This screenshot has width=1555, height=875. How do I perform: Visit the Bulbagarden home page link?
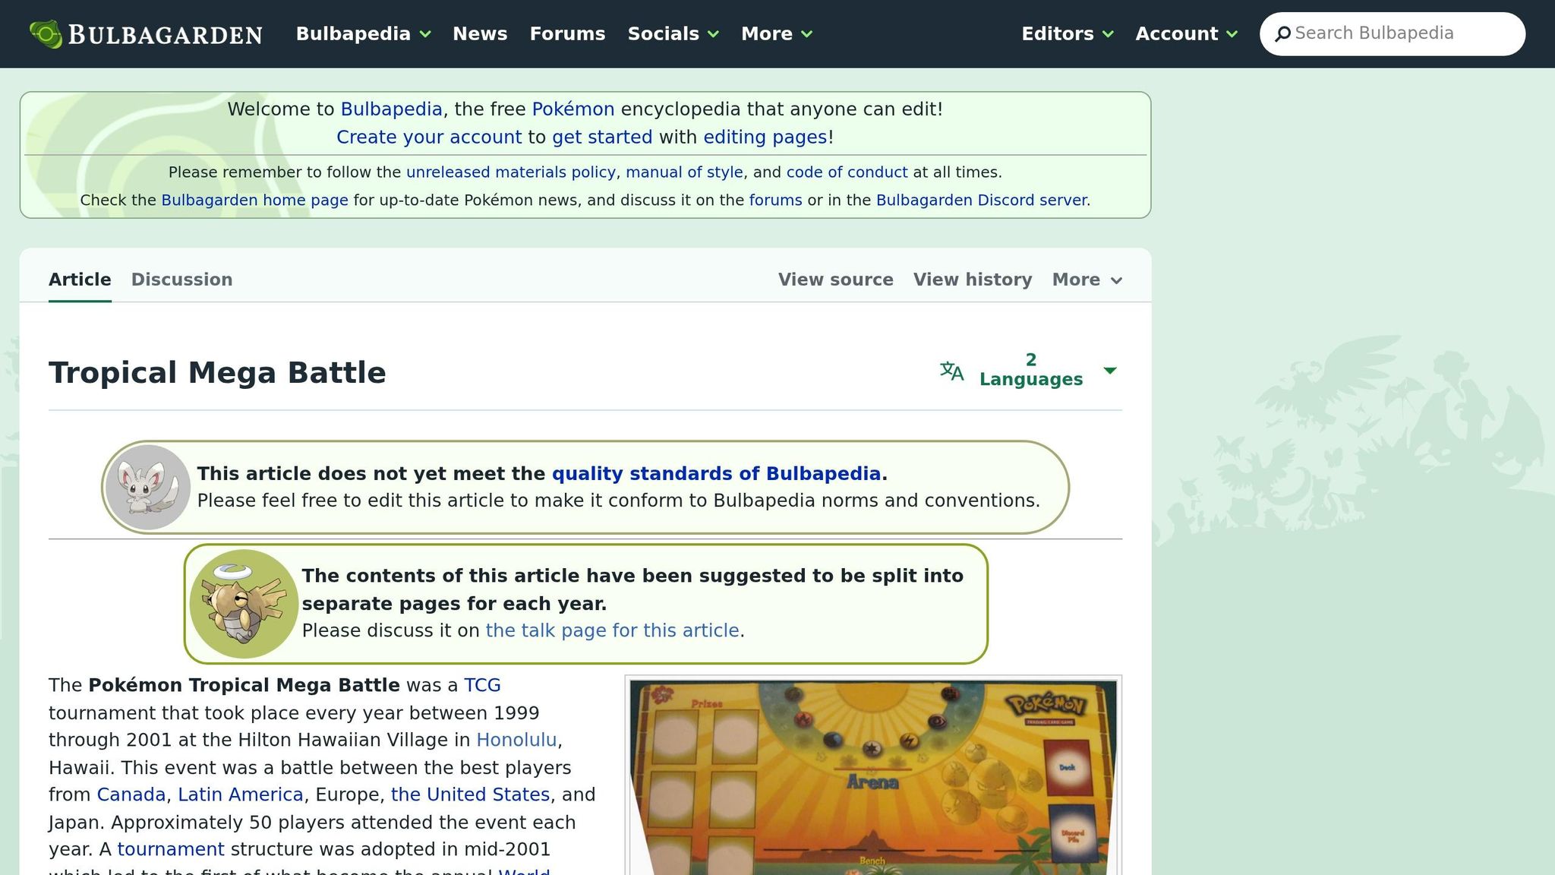click(254, 201)
